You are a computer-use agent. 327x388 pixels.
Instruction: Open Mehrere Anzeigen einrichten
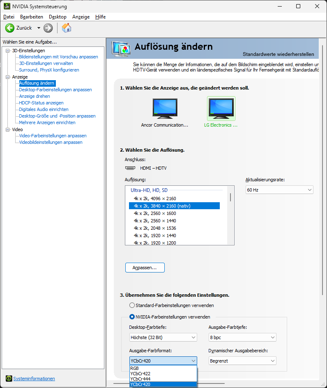click(x=47, y=122)
